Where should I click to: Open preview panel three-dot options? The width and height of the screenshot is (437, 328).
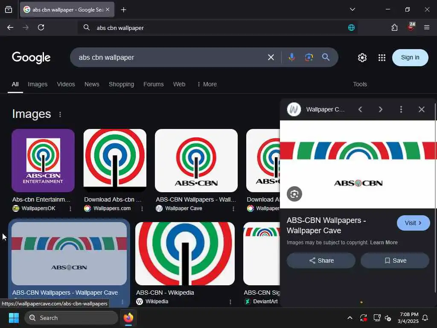401,109
